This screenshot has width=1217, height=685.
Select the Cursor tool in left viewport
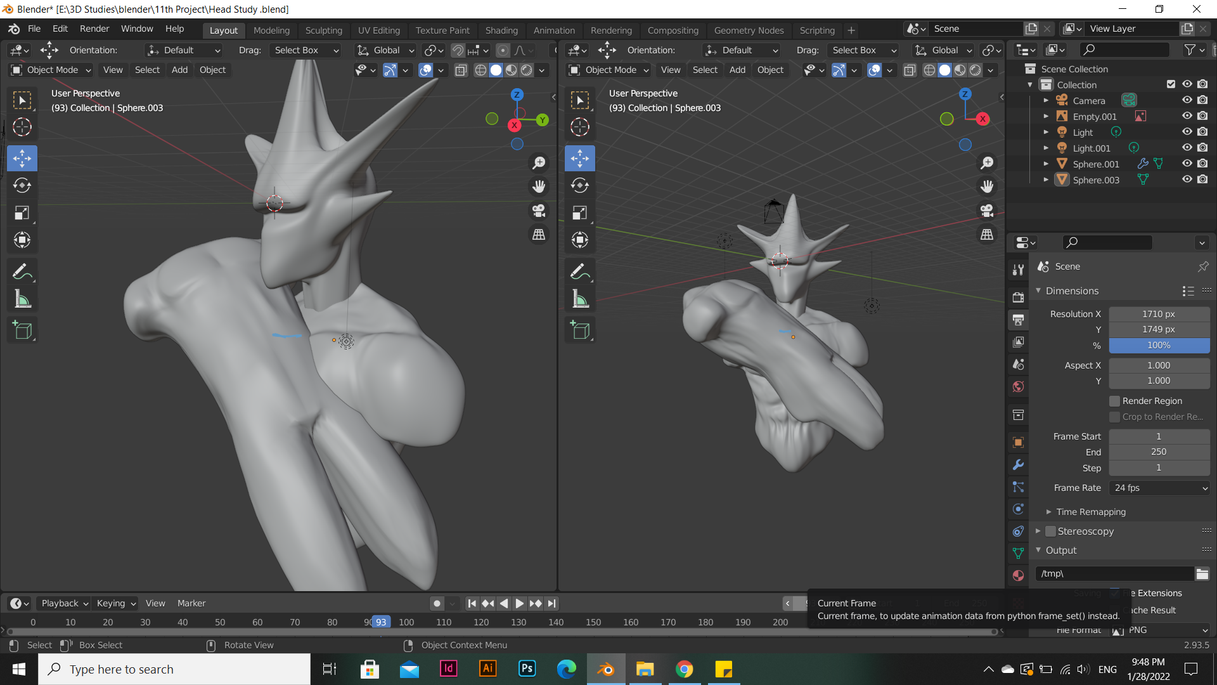[x=22, y=127]
